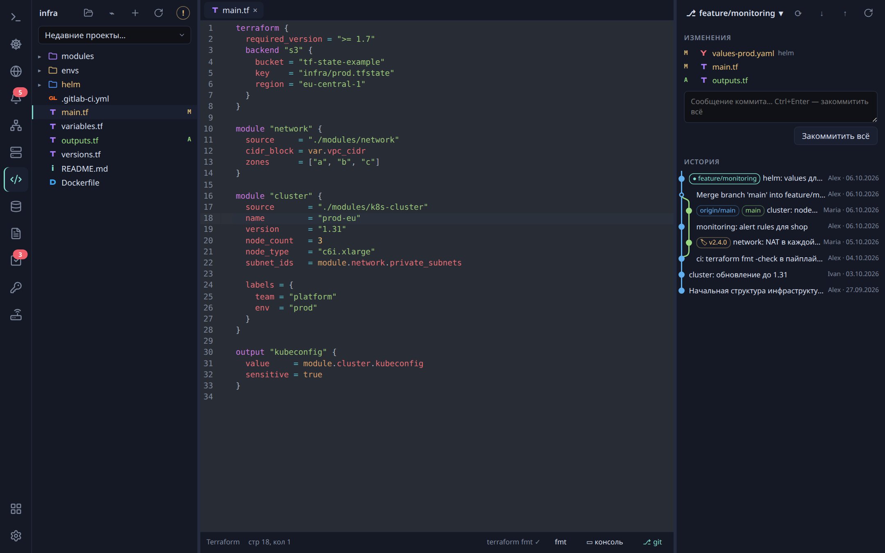Screen dimensions: 885x553
Task: Click the Закоммитить всё button
Action: (x=835, y=136)
